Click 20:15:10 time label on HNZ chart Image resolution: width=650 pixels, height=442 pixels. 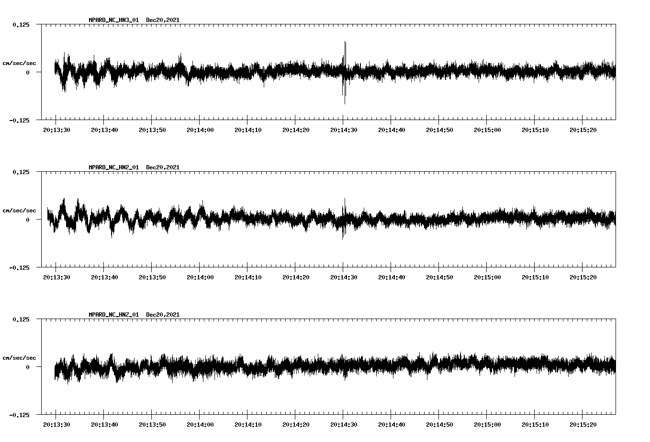(x=535, y=424)
